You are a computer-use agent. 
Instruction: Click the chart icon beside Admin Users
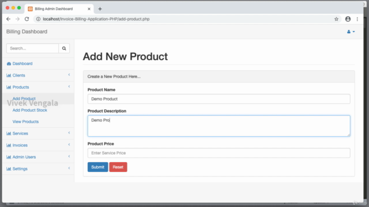point(9,157)
